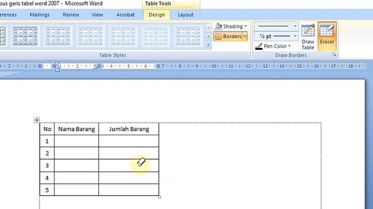Click the Pen Color pen icon
373x209 pixels.
259,46
